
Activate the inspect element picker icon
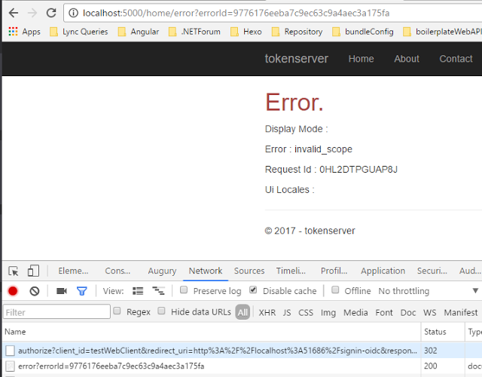(14, 271)
